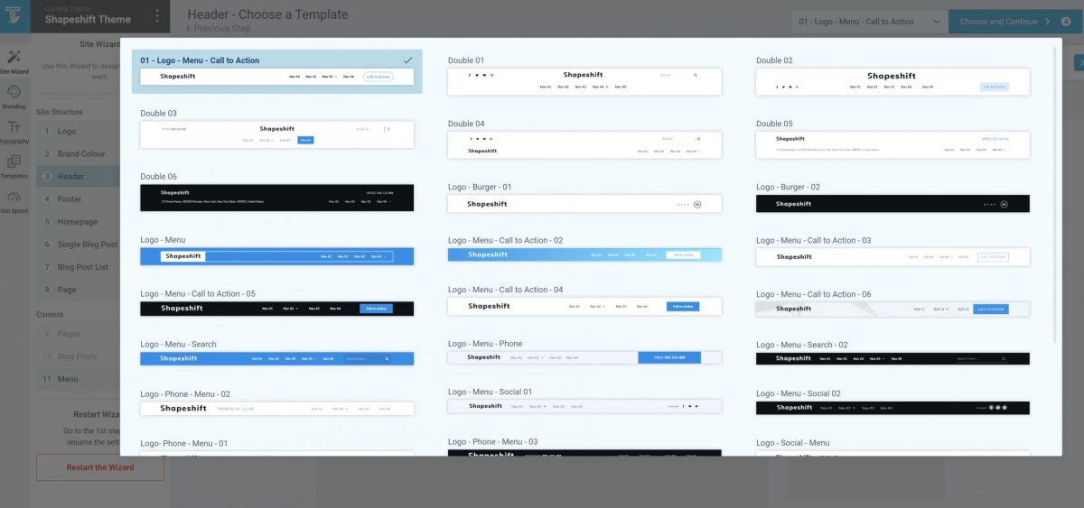
Task: Choose the Double 04 header template
Action: (x=584, y=144)
